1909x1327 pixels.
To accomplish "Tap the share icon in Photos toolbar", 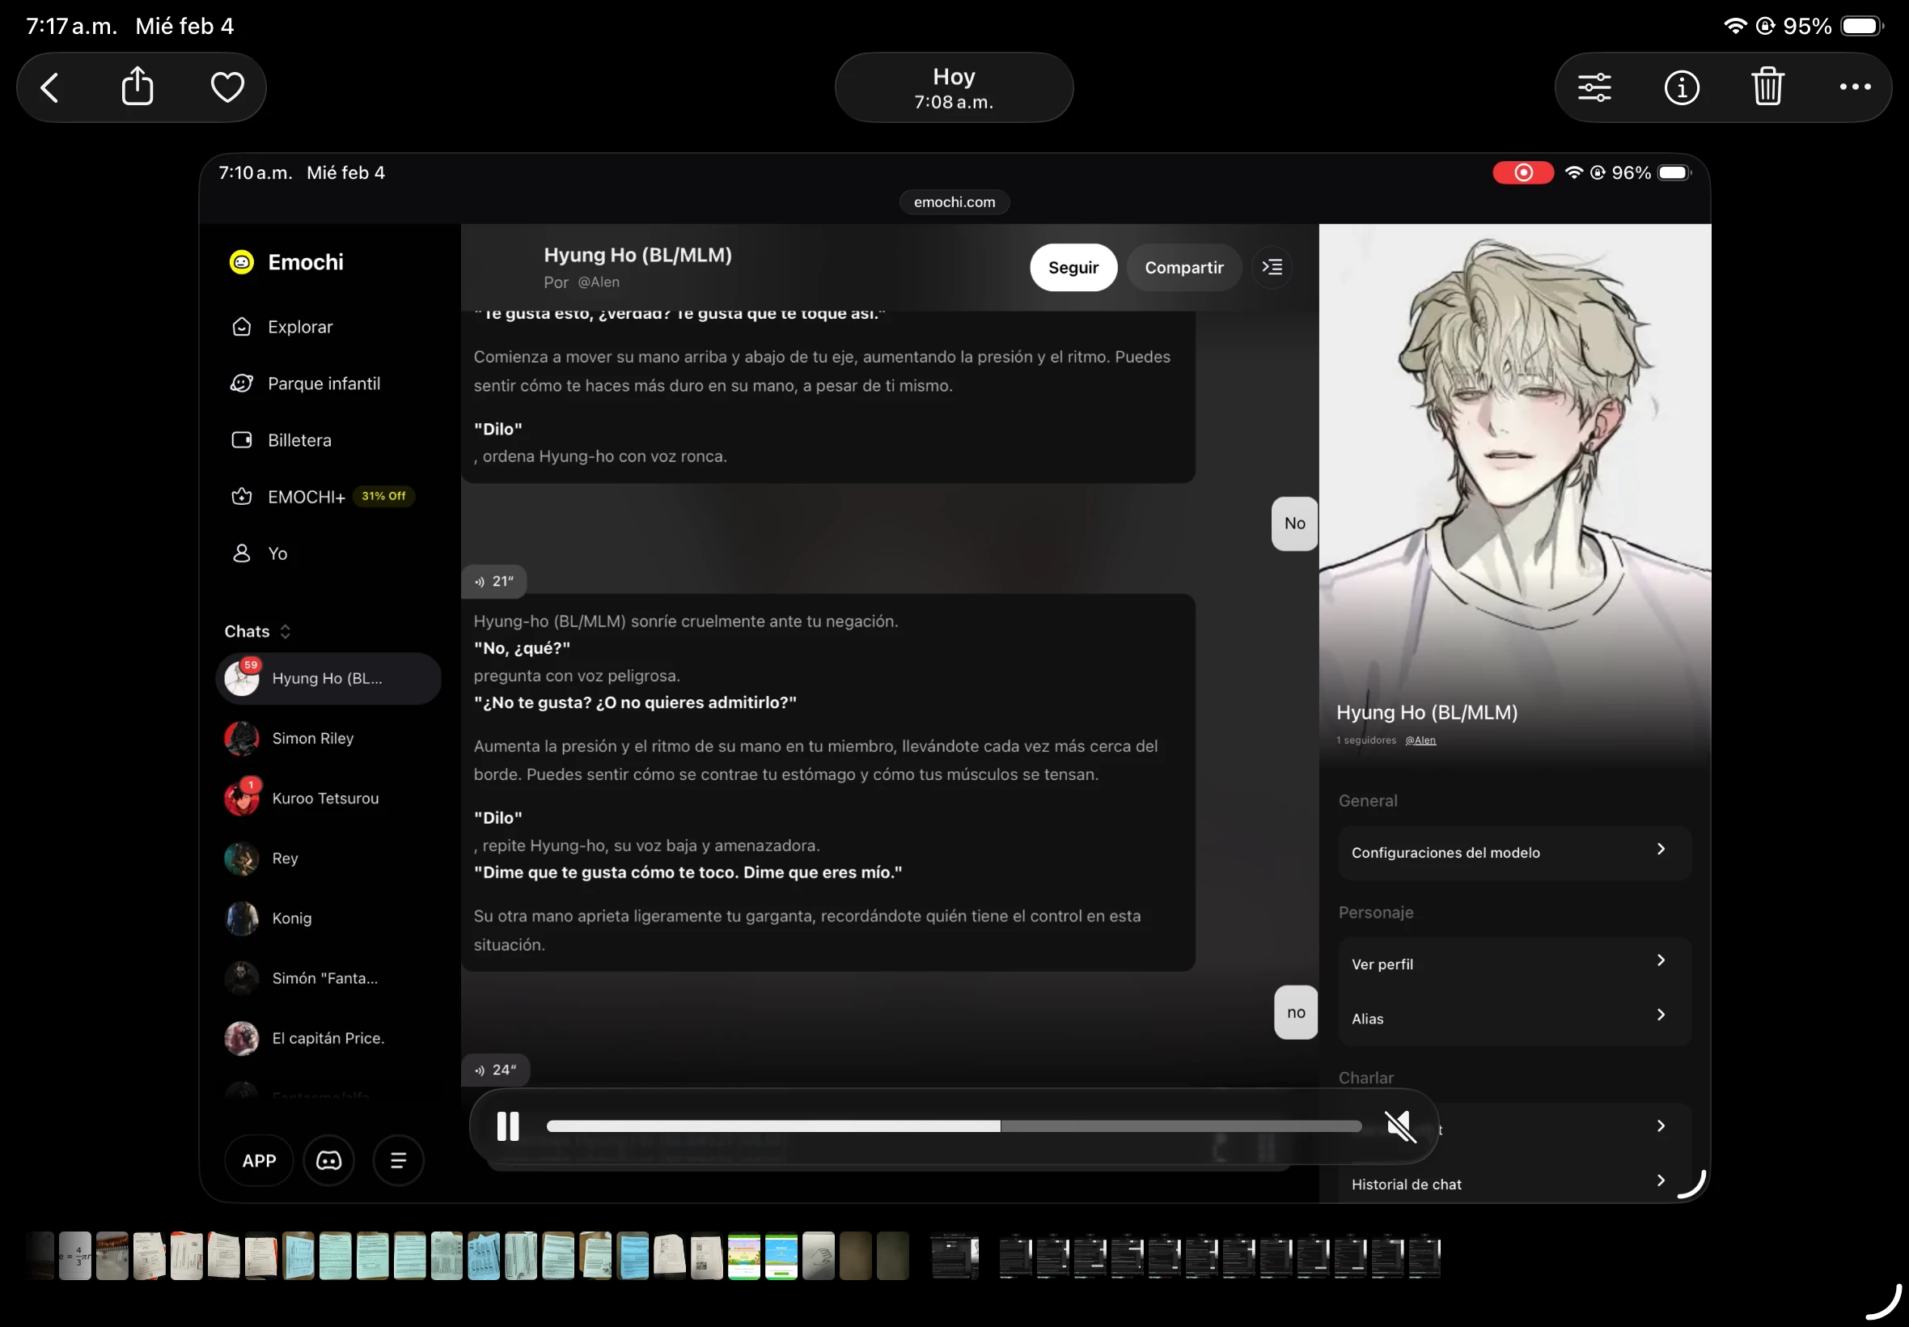I will click(138, 87).
